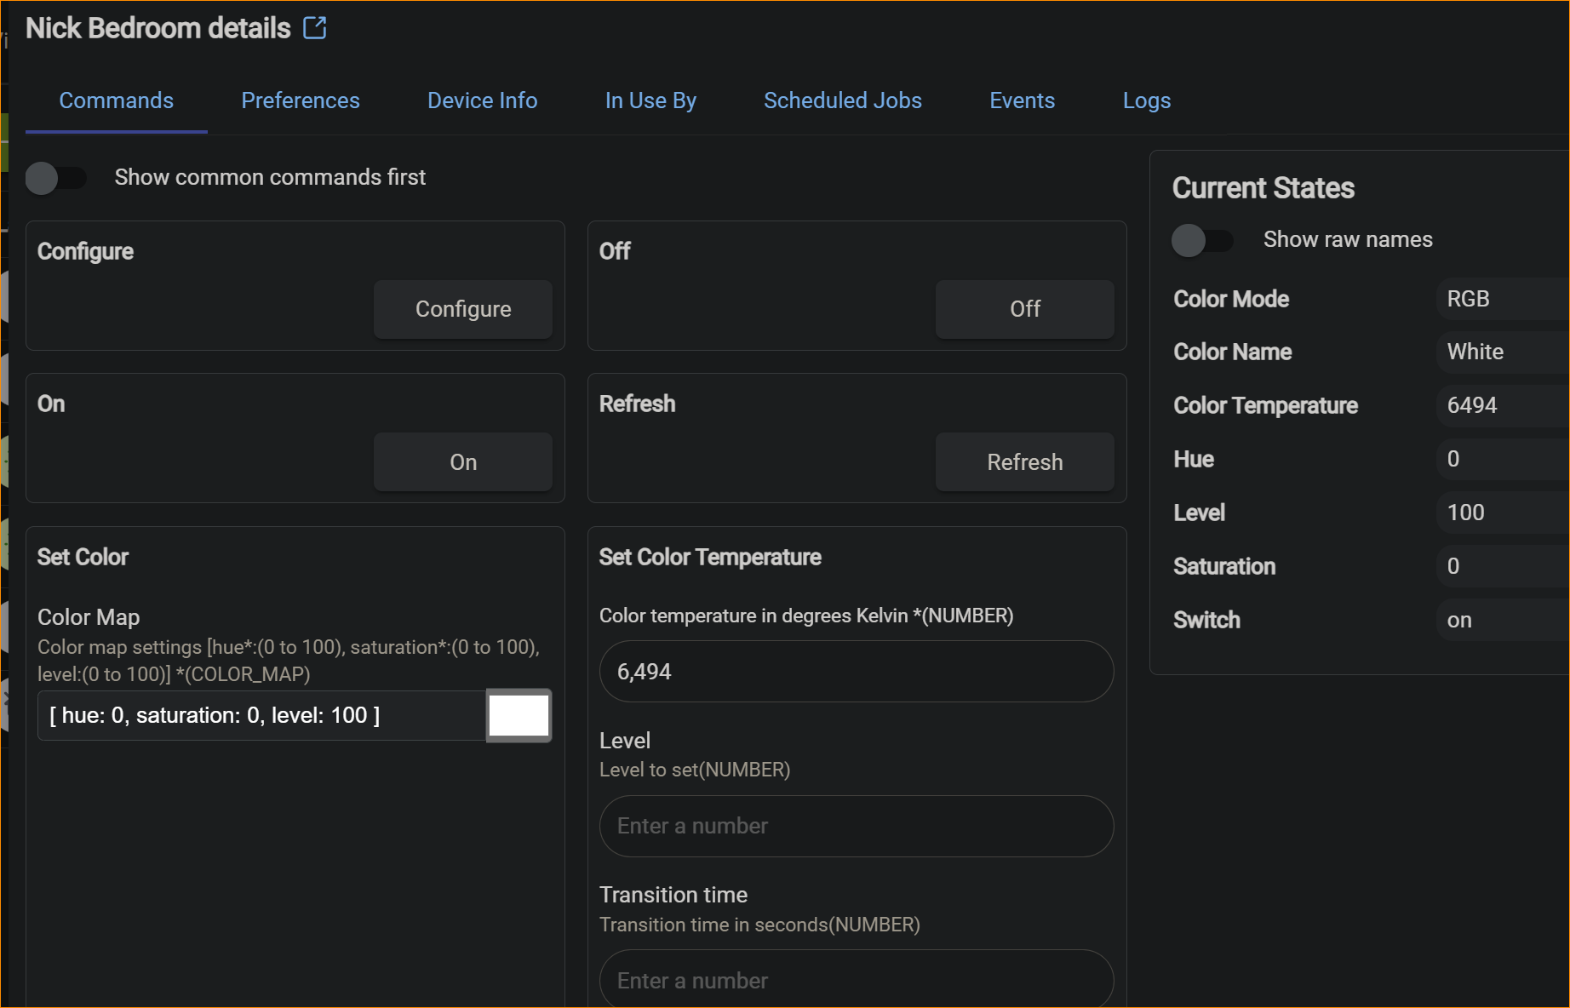Open the Events tab
This screenshot has width=1570, height=1008.
[x=1022, y=100]
